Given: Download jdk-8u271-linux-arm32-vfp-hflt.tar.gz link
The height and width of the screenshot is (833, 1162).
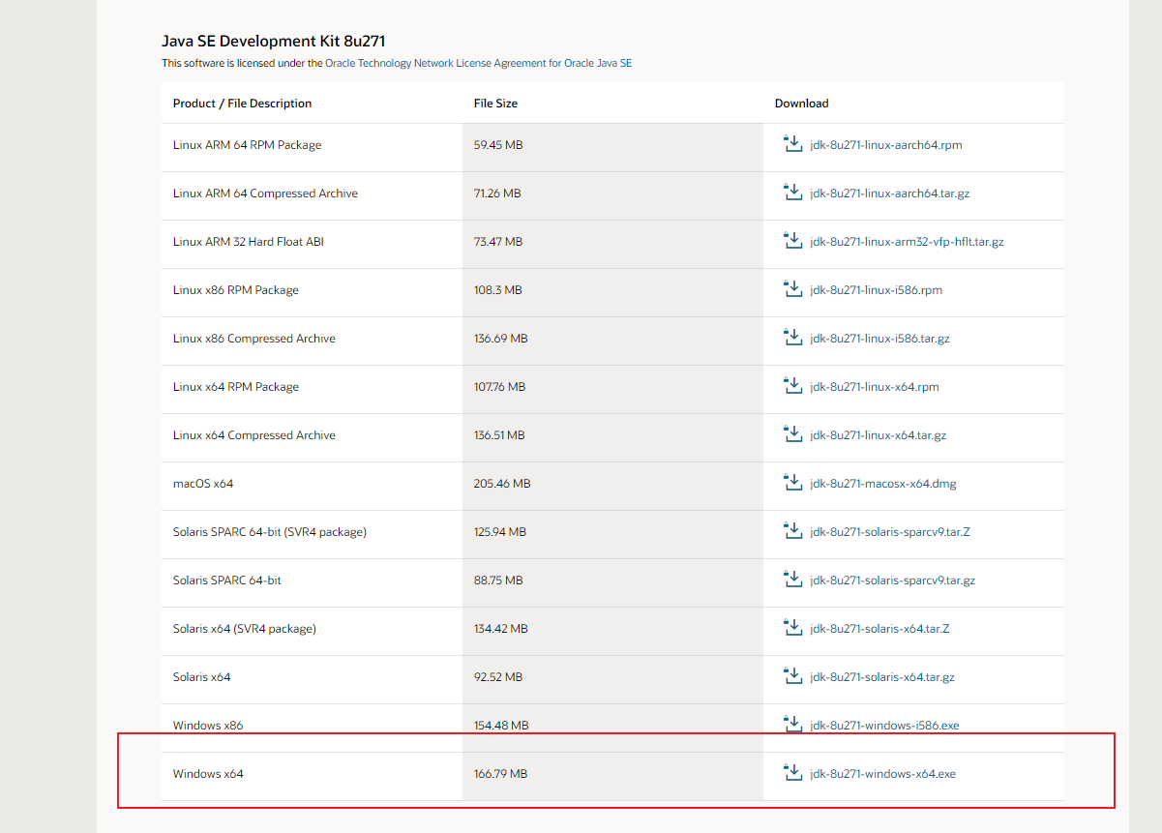Looking at the screenshot, I should (908, 242).
